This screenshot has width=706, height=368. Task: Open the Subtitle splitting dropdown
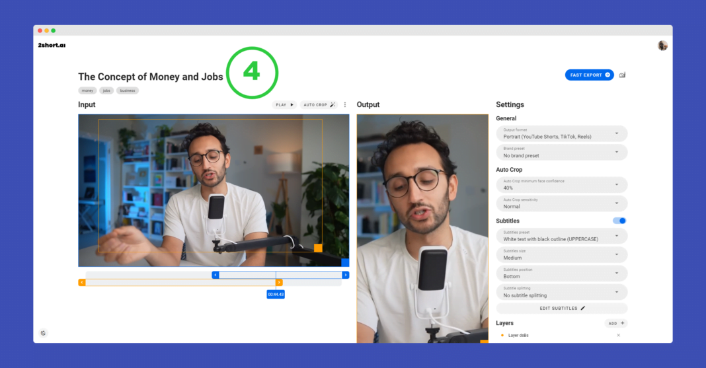[562, 293]
